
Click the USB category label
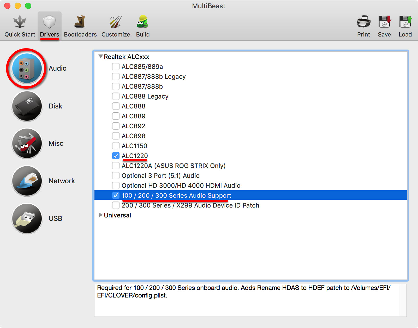click(x=55, y=218)
